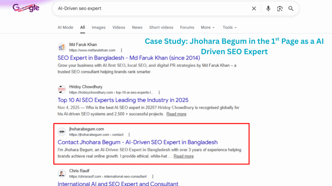This screenshot has height=186, width=332.
Task: Open Md Faruk Khan site favicon
Action: point(62,47)
